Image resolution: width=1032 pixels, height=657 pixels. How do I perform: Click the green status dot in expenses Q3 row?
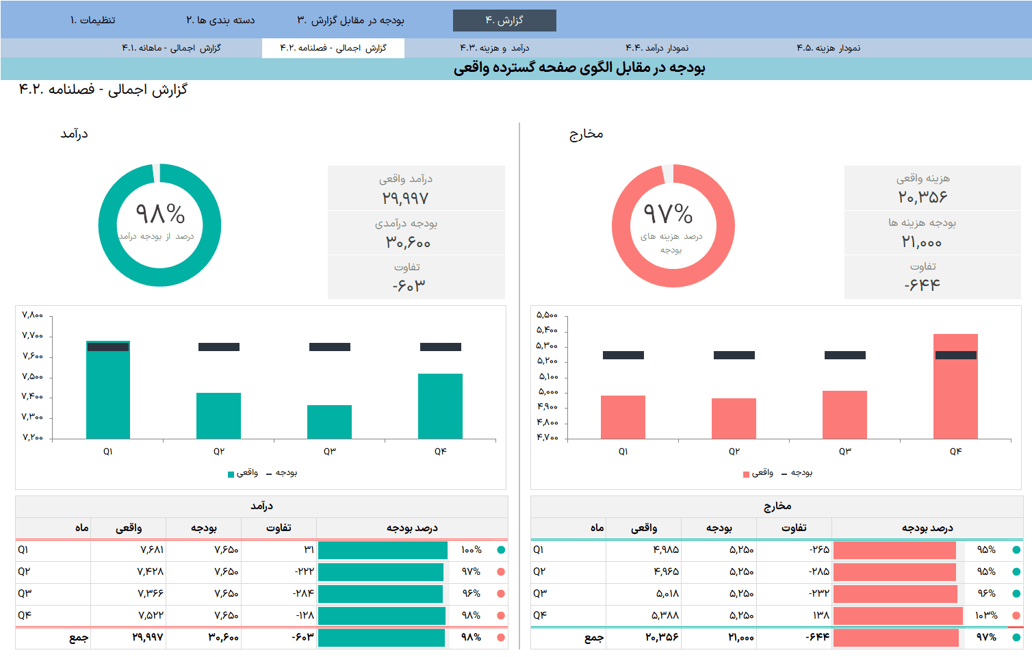tap(1016, 593)
